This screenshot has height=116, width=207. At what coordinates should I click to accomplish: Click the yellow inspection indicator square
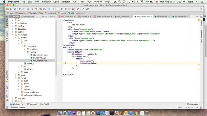coord(199,20)
